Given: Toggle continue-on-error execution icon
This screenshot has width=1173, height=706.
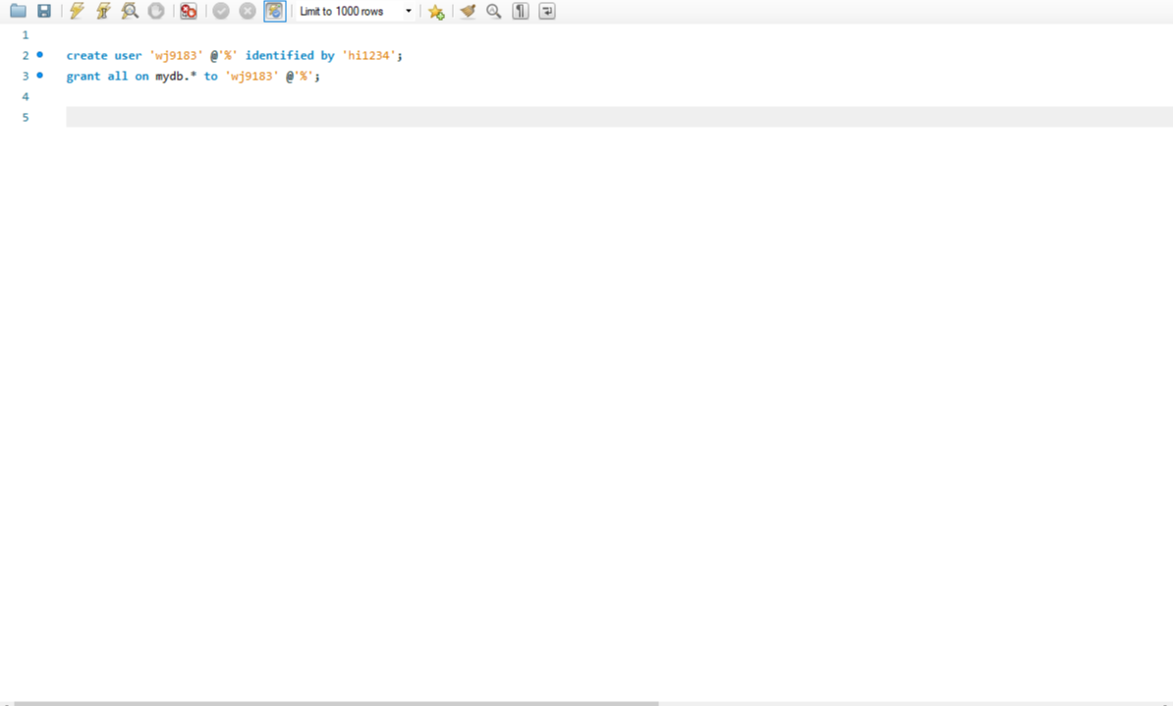Looking at the screenshot, I should coord(189,11).
